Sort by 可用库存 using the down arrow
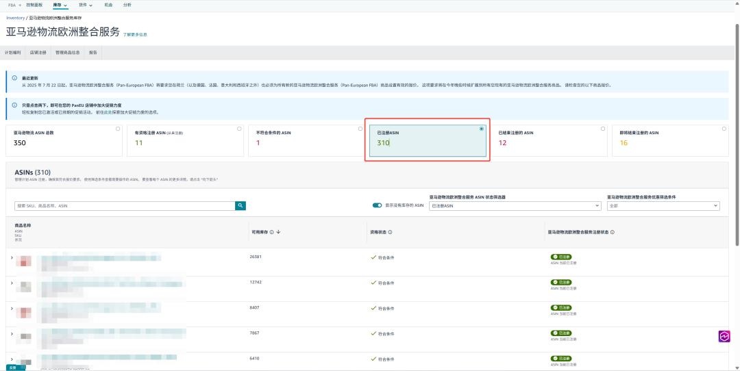 pos(278,232)
